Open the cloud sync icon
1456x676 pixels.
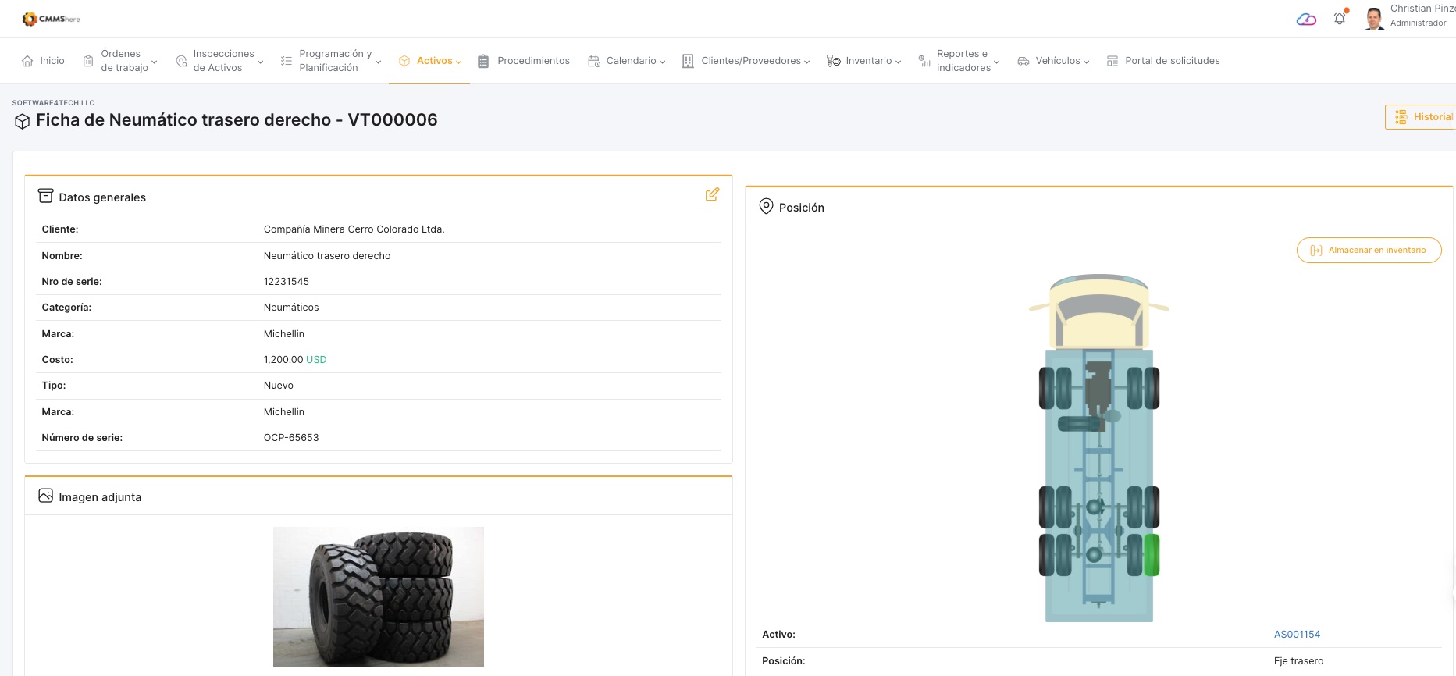[x=1306, y=20]
